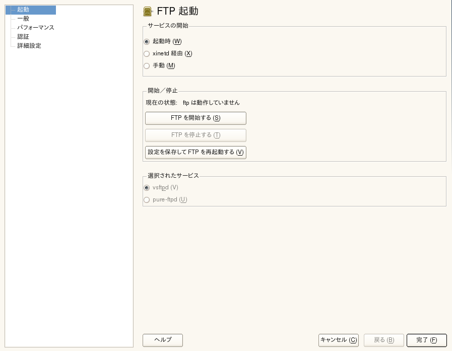Set service start to 手動
452x351 pixels.
[x=147, y=65]
